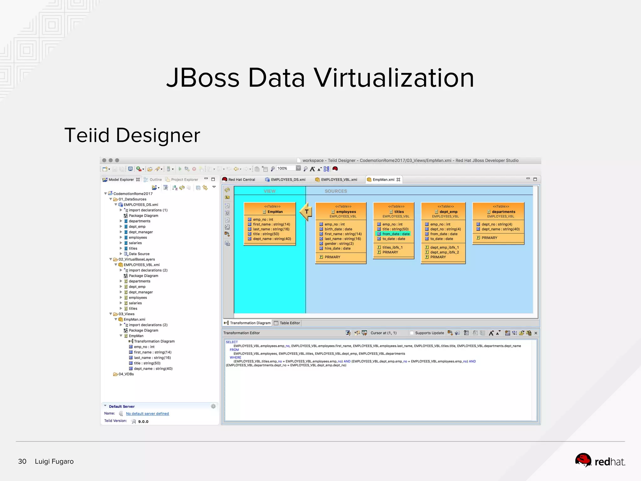
Task: Minimize the Model Explorer view
Action: (x=206, y=179)
